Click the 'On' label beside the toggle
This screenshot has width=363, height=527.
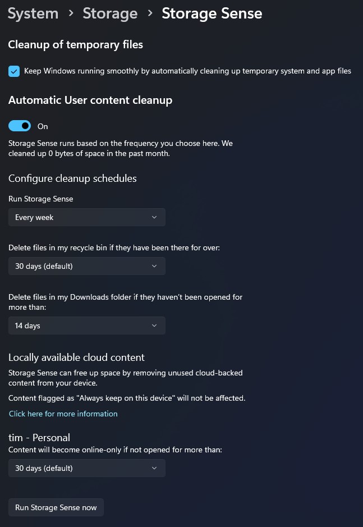[43, 126]
